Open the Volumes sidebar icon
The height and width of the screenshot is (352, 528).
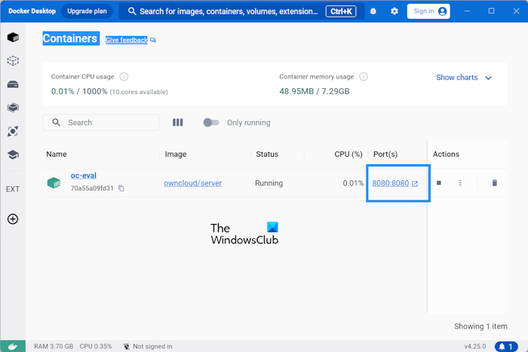(13, 84)
